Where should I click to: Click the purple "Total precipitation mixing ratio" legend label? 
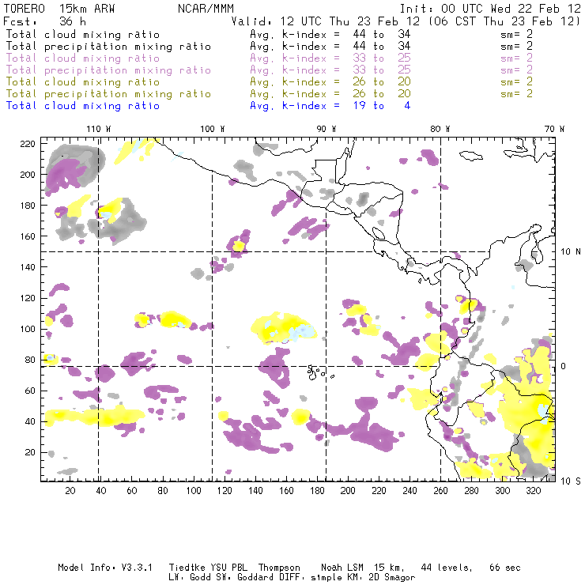tap(108, 70)
